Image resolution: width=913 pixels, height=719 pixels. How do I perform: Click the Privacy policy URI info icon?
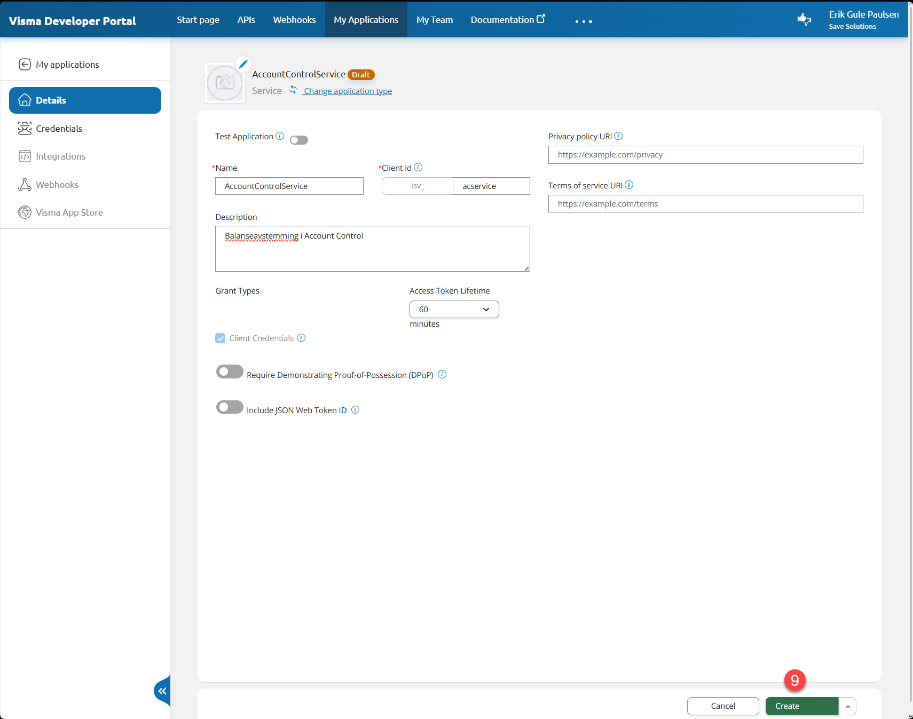pyautogui.click(x=618, y=136)
